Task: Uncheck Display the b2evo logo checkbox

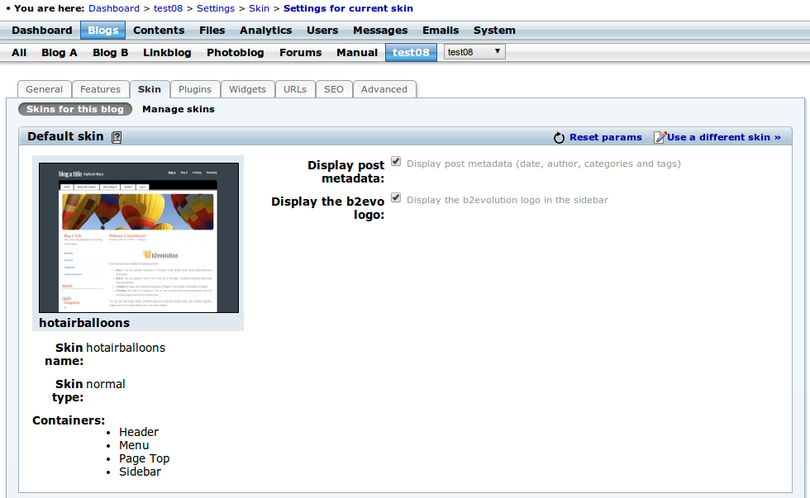Action: [396, 197]
